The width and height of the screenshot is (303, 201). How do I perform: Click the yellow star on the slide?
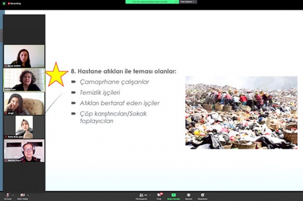pos(57,74)
